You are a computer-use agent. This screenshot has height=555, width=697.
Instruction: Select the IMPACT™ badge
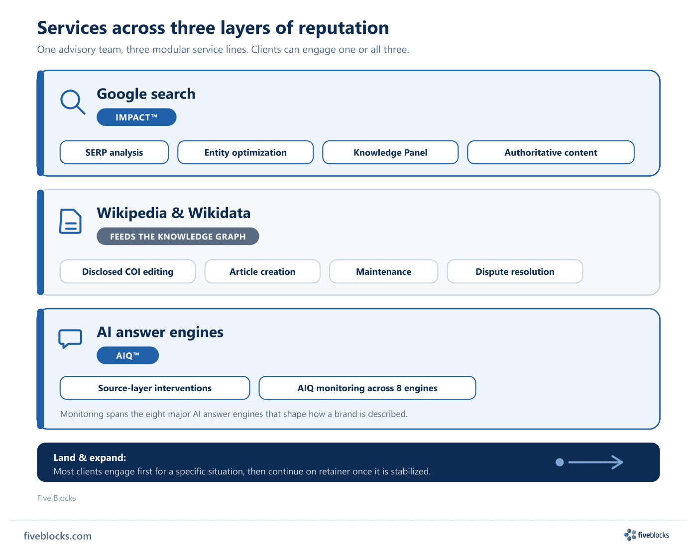click(136, 117)
